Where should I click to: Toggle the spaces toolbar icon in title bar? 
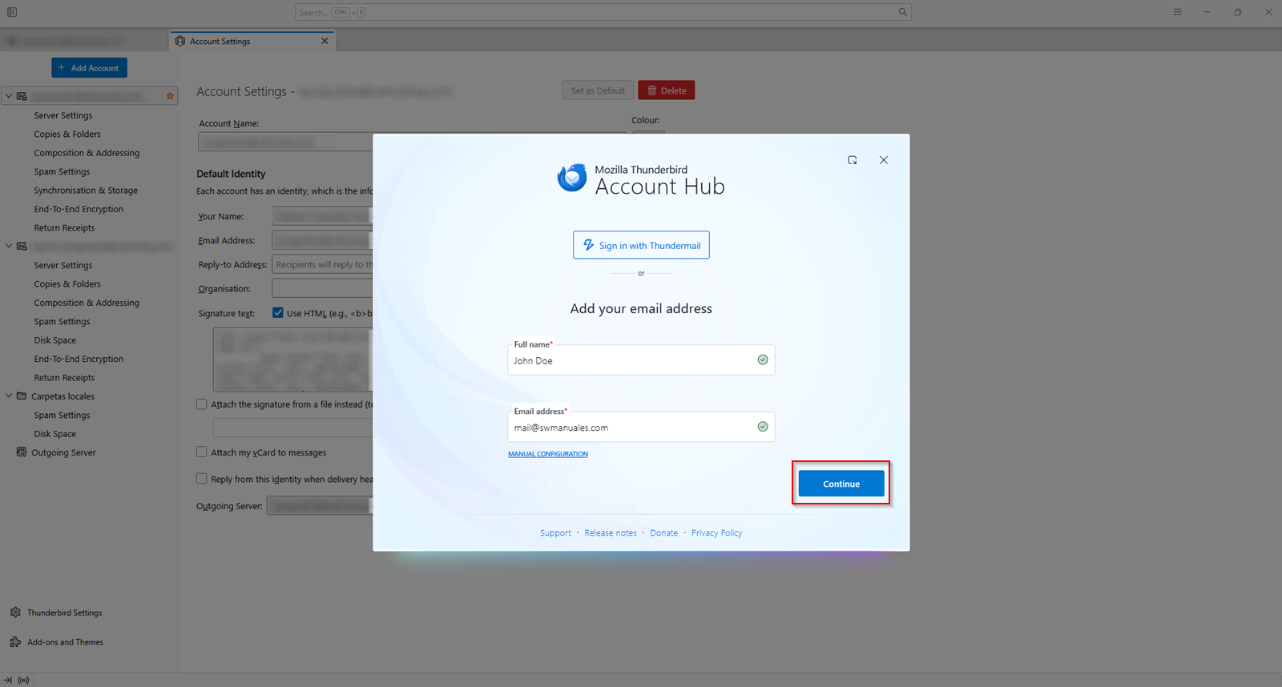[12, 12]
